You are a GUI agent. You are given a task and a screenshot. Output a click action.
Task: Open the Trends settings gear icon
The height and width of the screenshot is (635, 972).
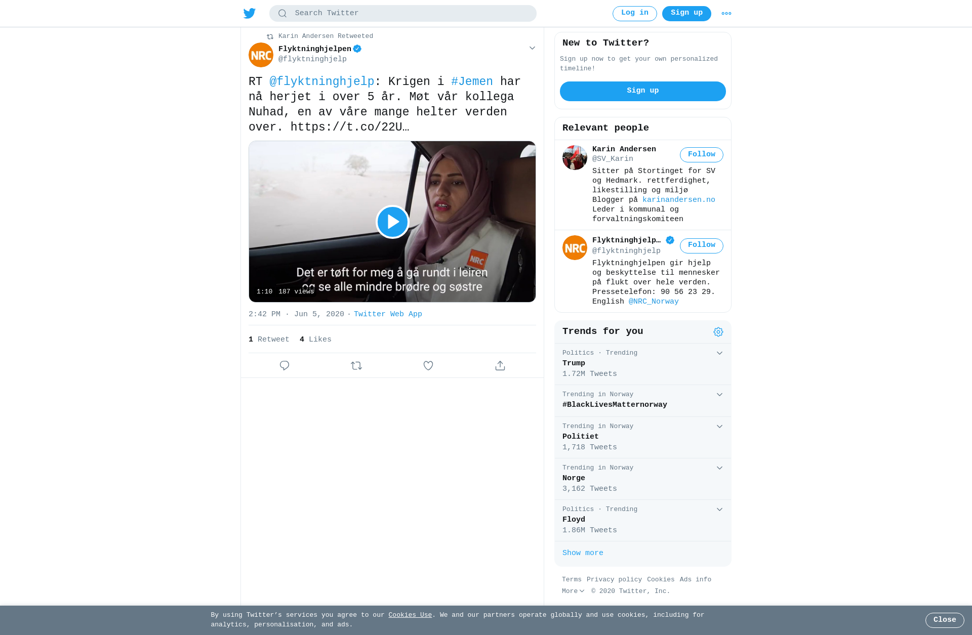[718, 332]
